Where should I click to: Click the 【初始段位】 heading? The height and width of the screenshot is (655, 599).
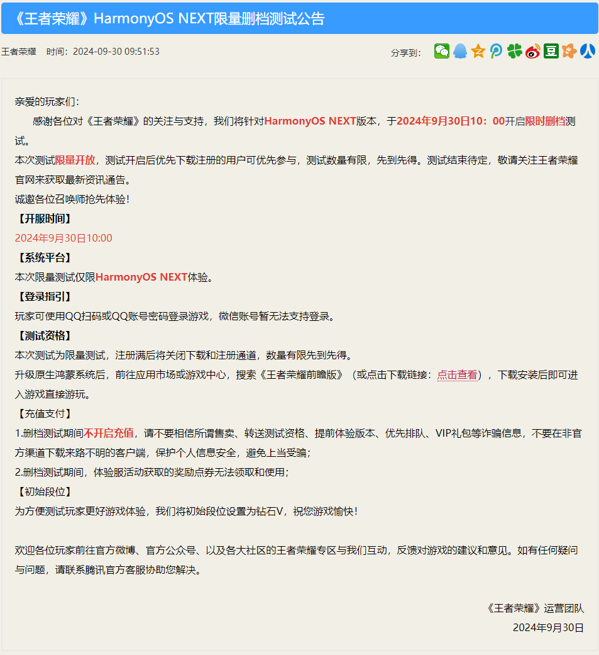point(45,492)
